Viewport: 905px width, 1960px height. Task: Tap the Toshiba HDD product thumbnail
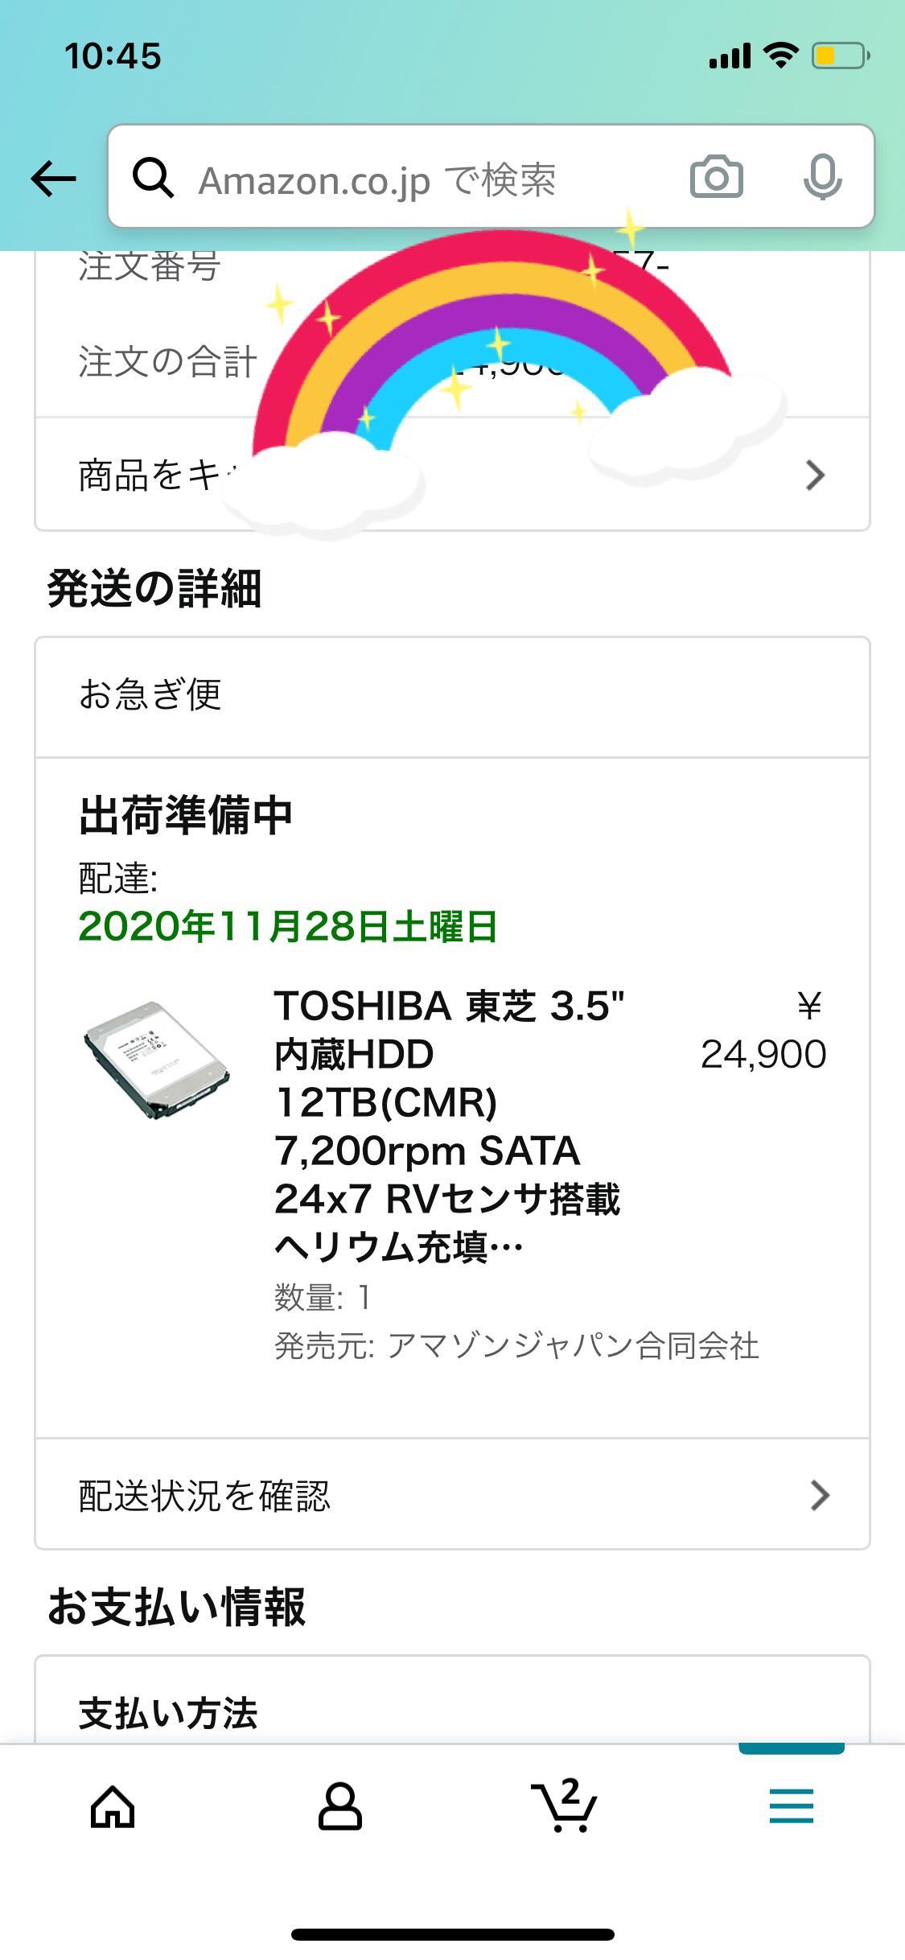pos(157,1059)
